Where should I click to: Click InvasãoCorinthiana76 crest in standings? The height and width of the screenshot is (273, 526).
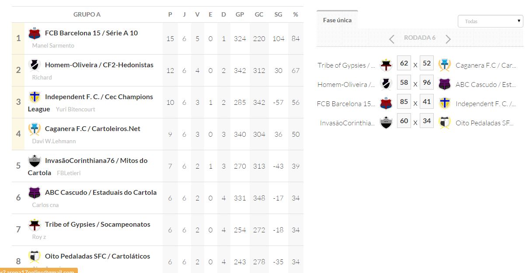(x=35, y=161)
